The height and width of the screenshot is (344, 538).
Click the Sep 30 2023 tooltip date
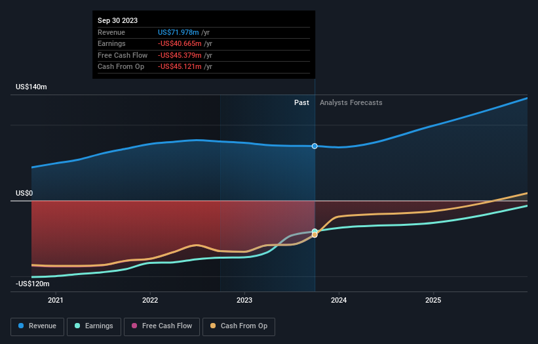[118, 20]
